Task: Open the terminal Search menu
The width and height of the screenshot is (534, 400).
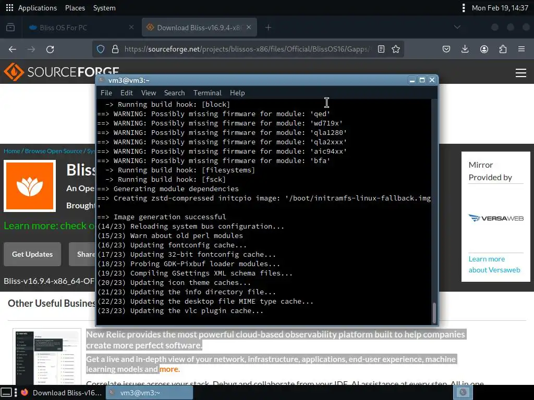Action: click(174, 93)
